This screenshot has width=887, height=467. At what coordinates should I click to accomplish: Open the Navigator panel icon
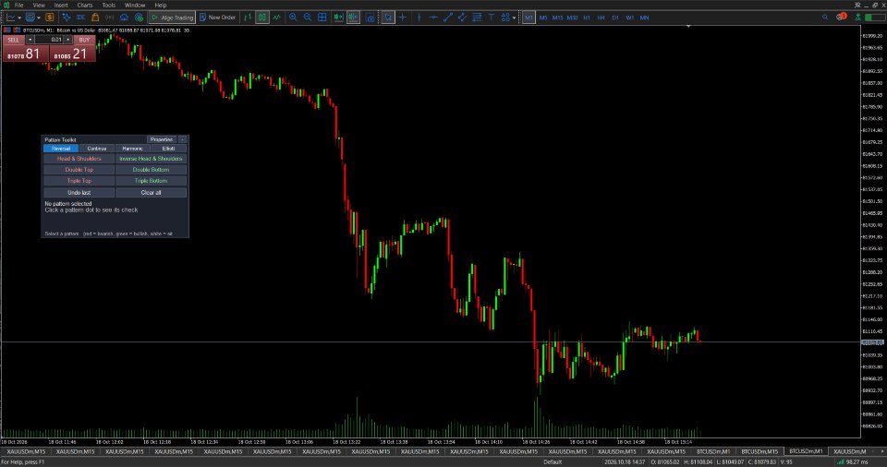point(67,18)
